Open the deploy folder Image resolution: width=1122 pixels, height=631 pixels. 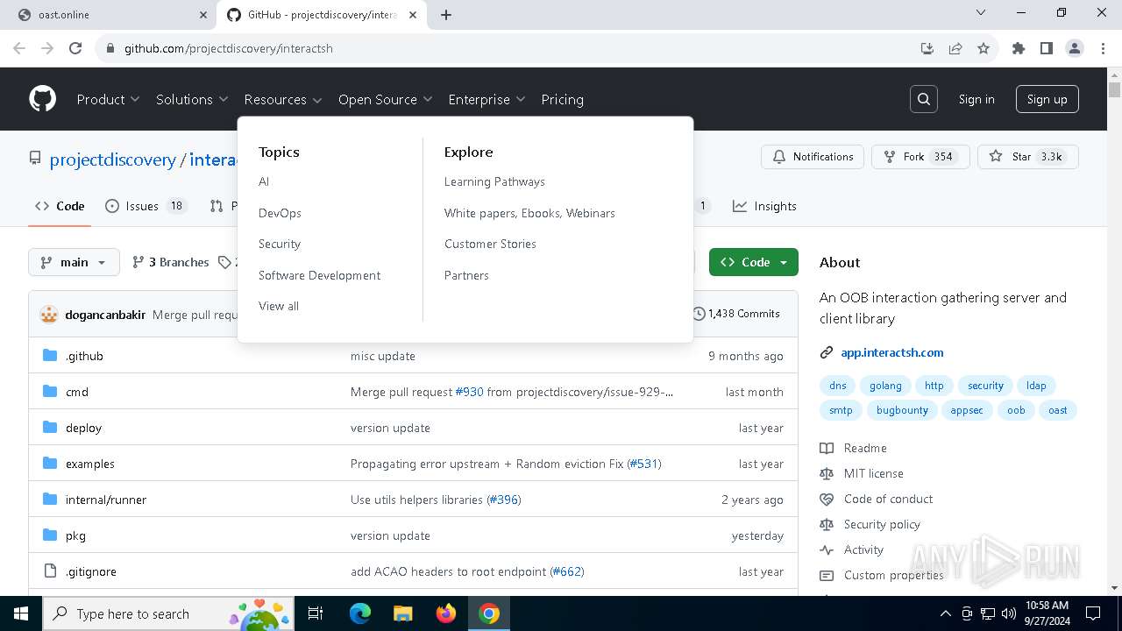83,428
